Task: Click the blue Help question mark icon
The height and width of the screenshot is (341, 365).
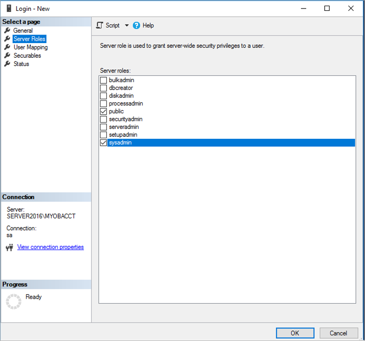Action: click(x=137, y=26)
